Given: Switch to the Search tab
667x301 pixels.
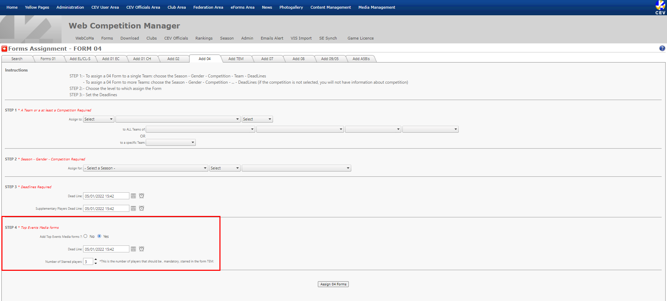Looking at the screenshot, I should tap(17, 59).
